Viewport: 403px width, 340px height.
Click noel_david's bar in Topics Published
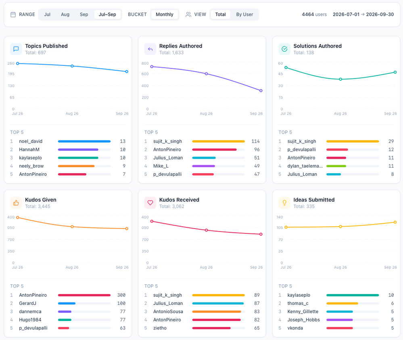[x=84, y=141]
